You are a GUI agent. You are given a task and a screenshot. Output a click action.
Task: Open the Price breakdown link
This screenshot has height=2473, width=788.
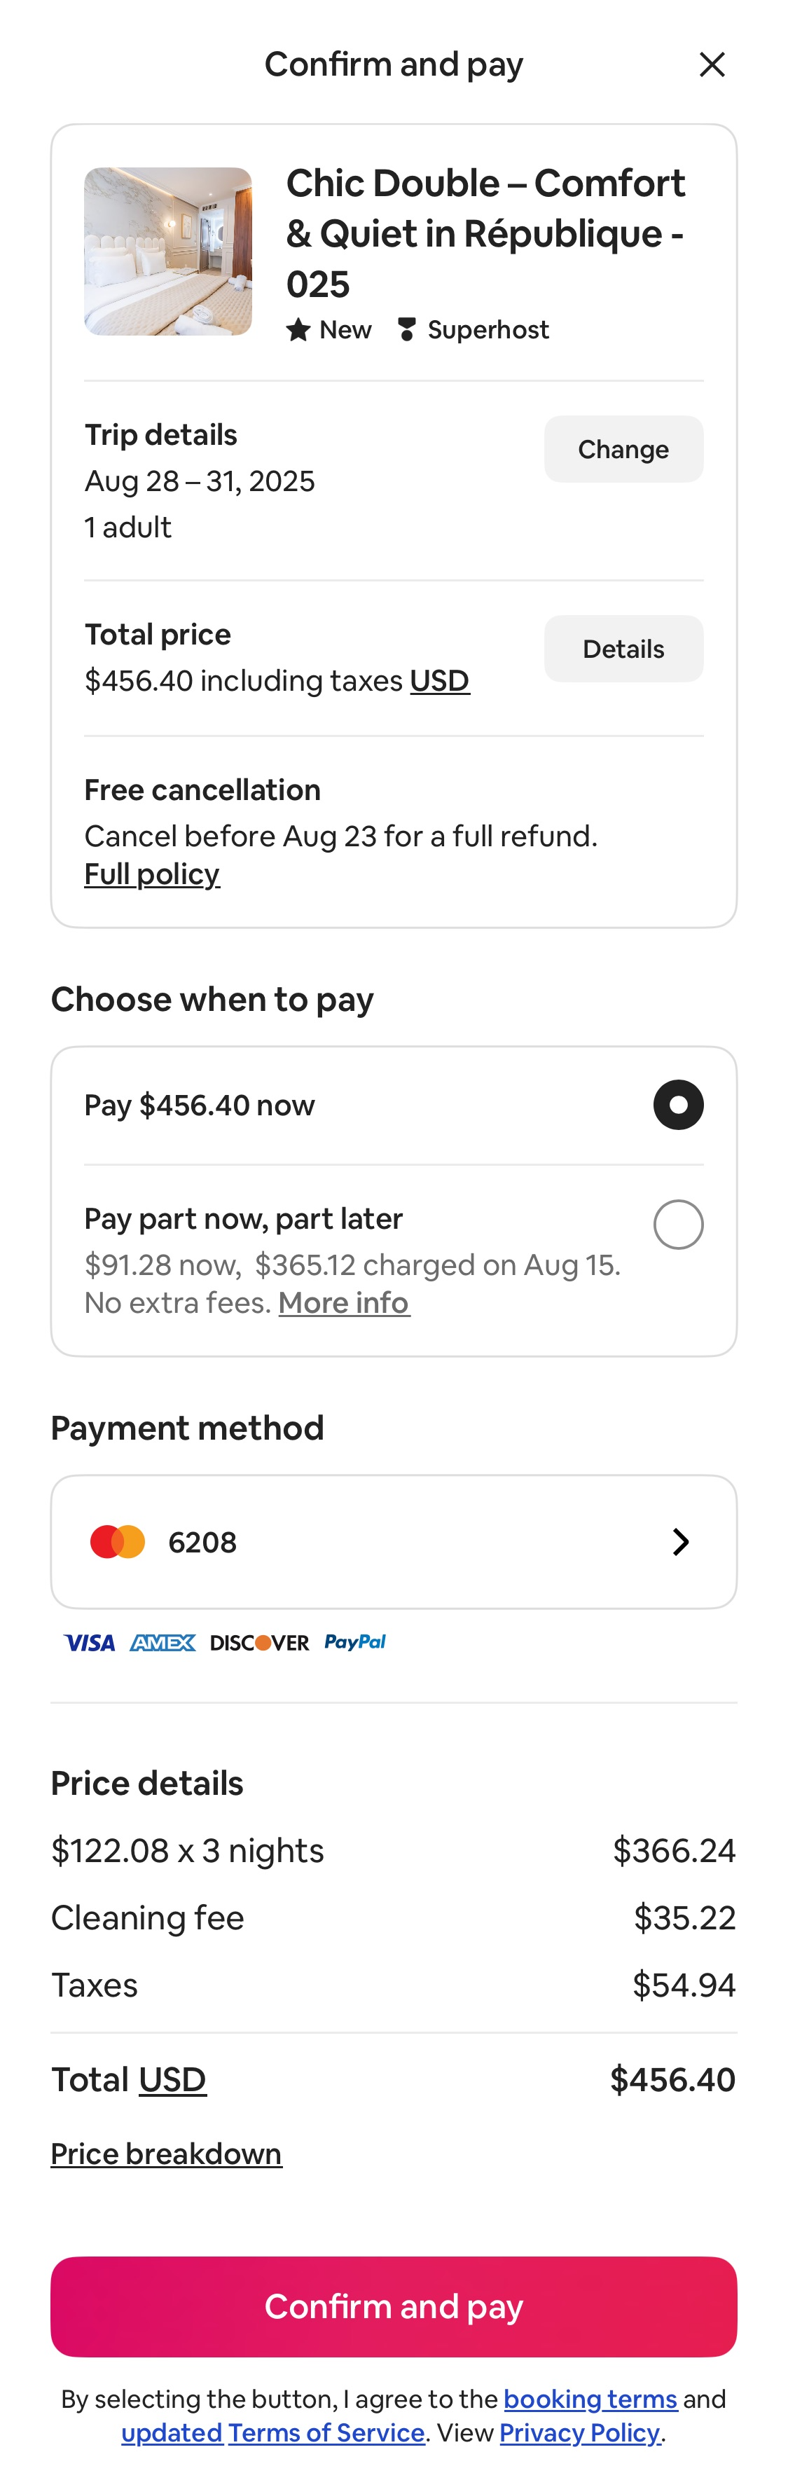(165, 2154)
